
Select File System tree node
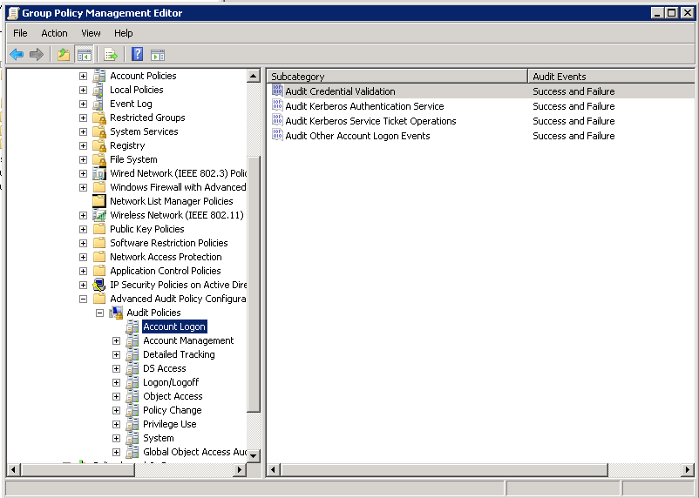click(x=133, y=159)
